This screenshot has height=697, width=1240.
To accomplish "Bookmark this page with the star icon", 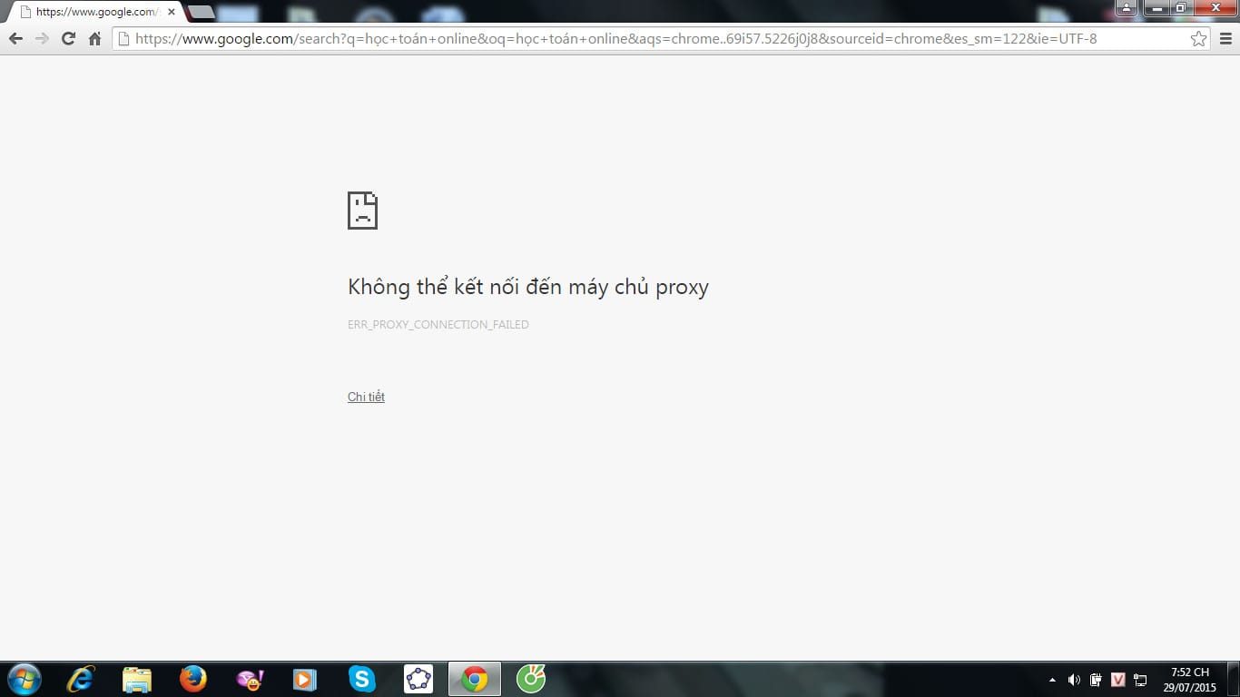I will click(x=1198, y=39).
